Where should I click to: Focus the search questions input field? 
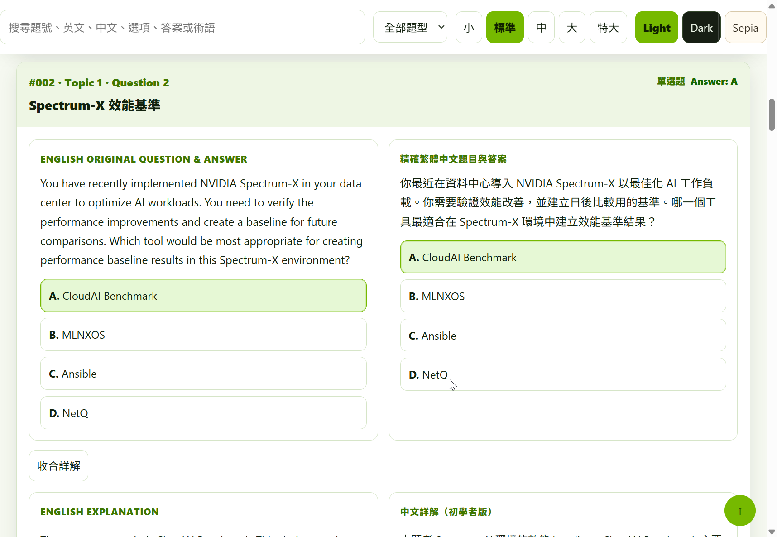(x=182, y=27)
